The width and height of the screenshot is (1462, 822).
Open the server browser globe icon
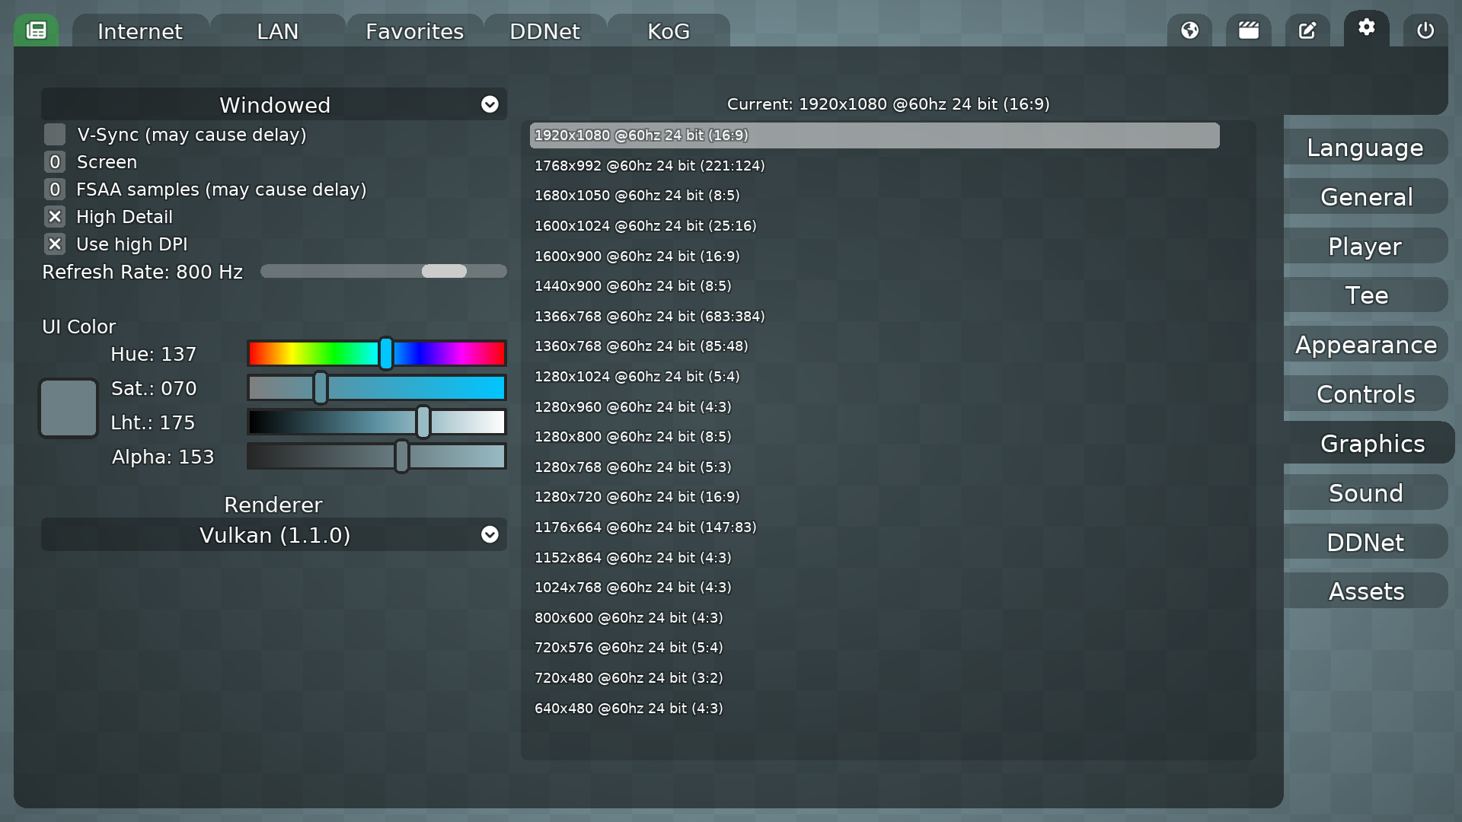1189,30
